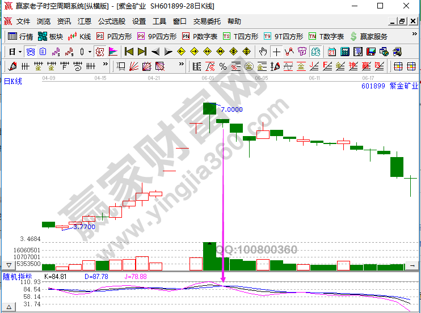Step to next bar with right arrow
Screen dimensions: 421x313
168,52
